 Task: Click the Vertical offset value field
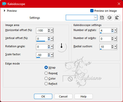[42, 39]
